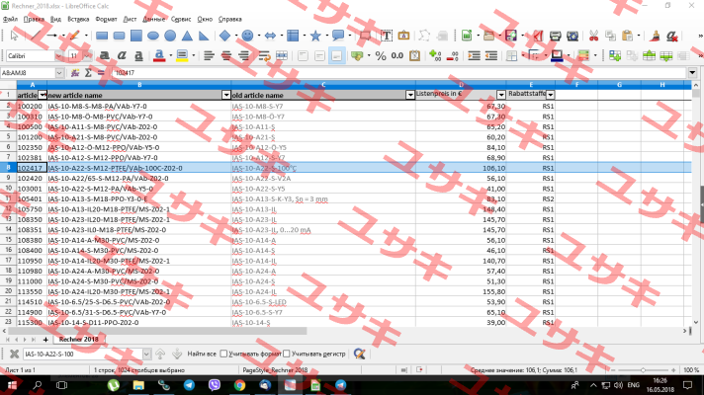This screenshot has width=704, height=395.
Task: Select the isosceles triangle shape tool
Action: (x=187, y=36)
